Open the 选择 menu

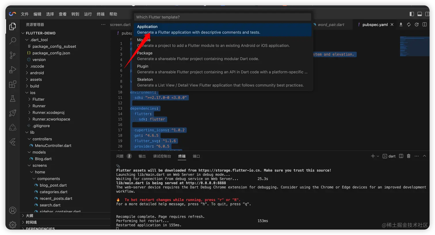click(50, 14)
